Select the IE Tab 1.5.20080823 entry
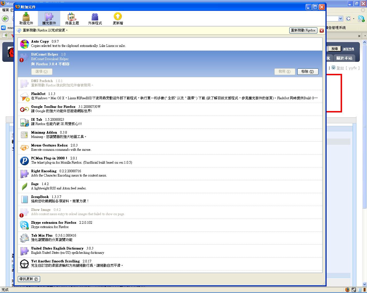 [170, 122]
